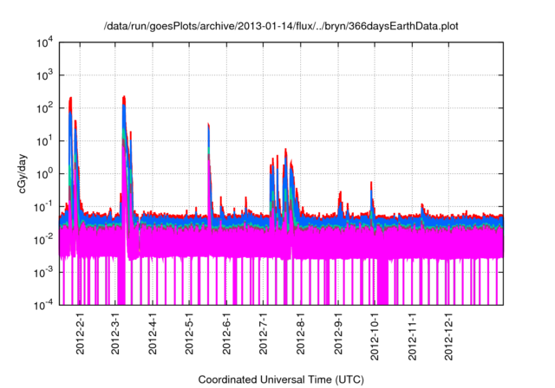Screen dimensions: 555x388
Task: Click the 10^-4 y-axis tick label
Action: pos(43,304)
